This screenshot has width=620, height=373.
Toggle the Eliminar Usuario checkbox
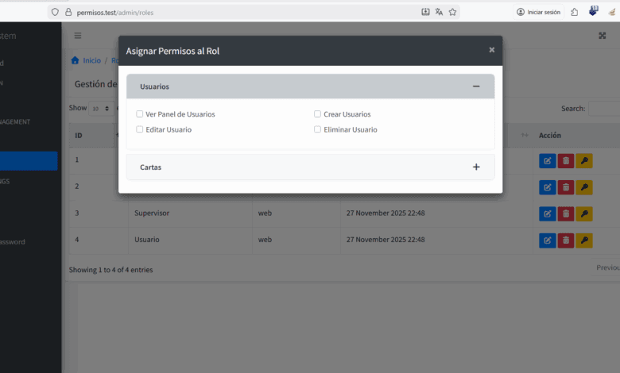(x=317, y=129)
